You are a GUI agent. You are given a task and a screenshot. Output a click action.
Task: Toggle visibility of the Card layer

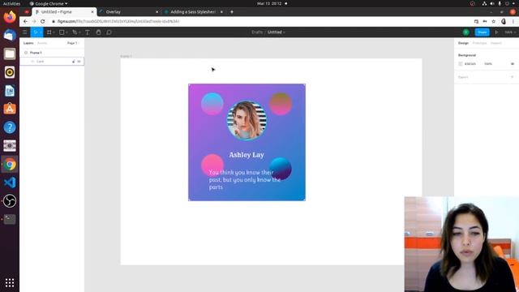click(x=79, y=62)
